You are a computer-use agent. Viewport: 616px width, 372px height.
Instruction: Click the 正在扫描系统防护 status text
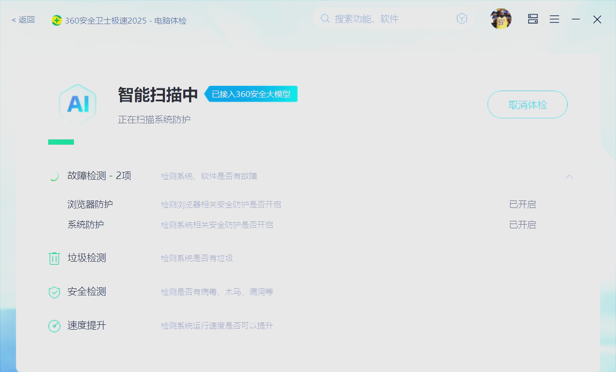[x=154, y=120]
